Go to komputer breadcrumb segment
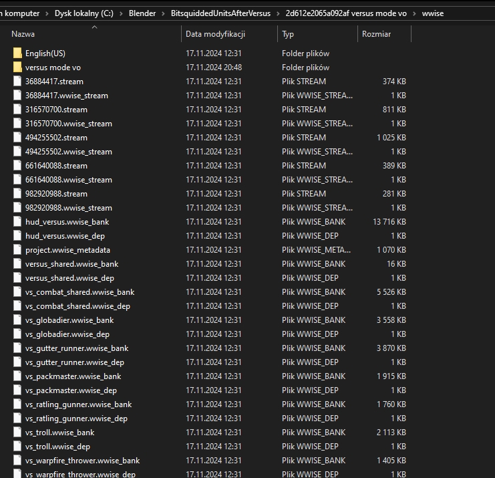Screen dimensions: 495x478 [x=22, y=13]
